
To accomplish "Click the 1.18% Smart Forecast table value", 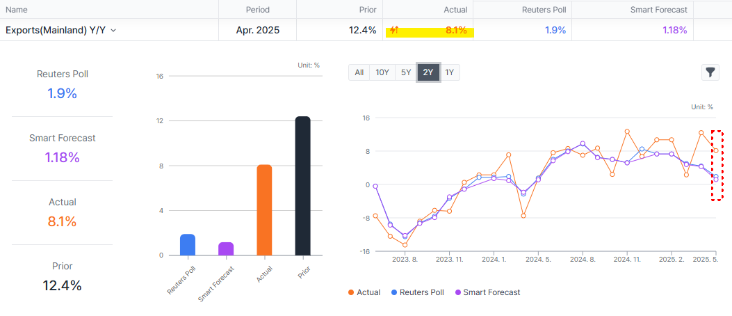I will point(672,31).
